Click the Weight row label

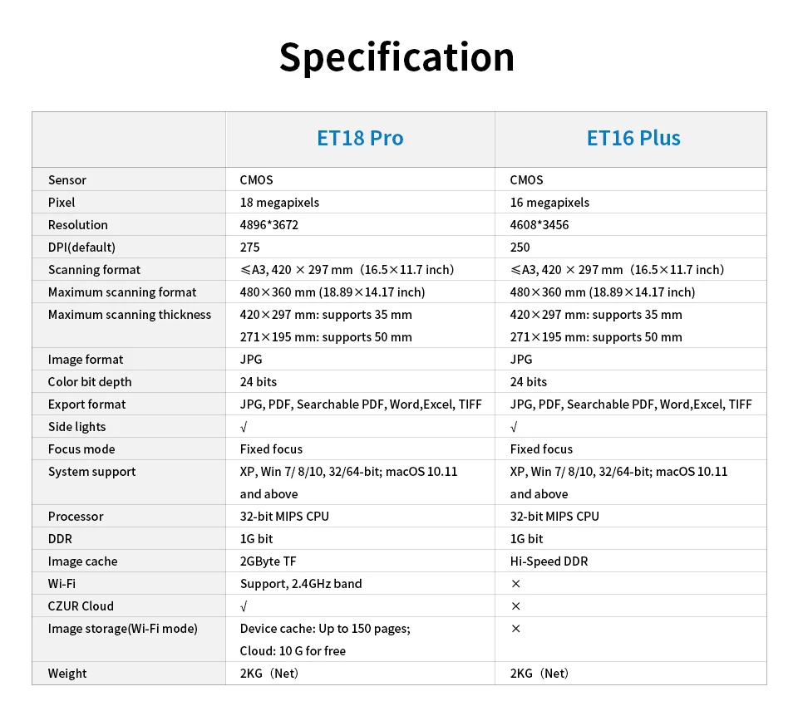tap(67, 674)
